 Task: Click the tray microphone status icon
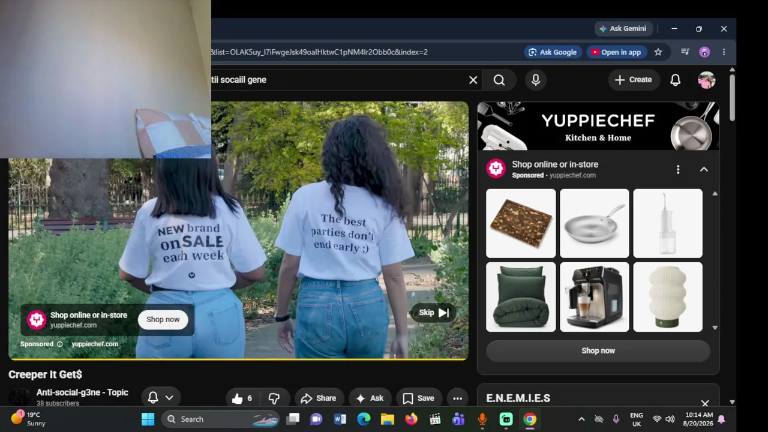[616, 419]
